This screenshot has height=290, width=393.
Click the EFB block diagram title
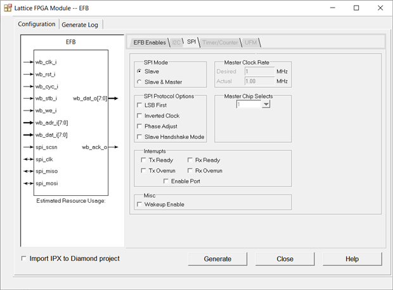click(x=71, y=42)
